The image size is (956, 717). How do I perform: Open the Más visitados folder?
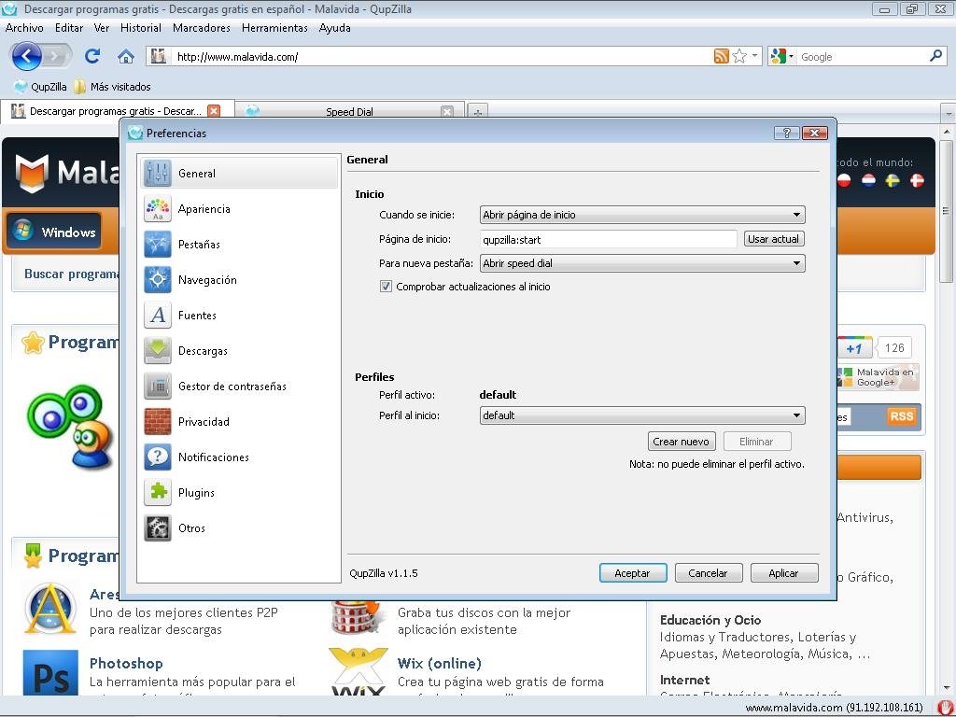pyautogui.click(x=112, y=87)
